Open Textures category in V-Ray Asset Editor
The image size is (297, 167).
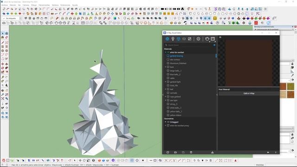[189, 39]
